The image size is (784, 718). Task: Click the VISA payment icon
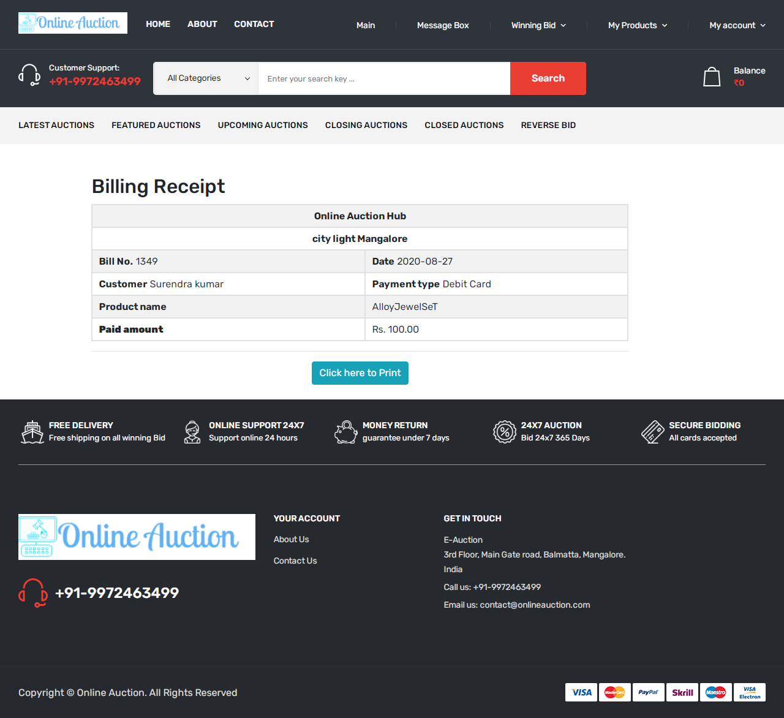click(x=581, y=692)
